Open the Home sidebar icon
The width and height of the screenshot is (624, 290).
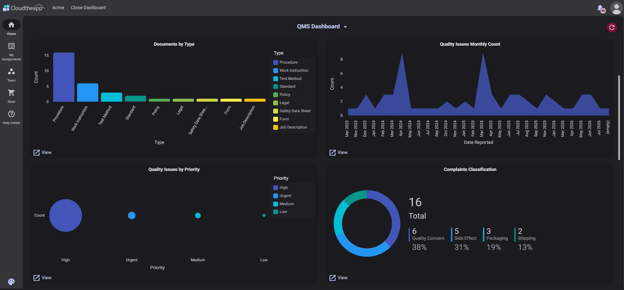tap(11, 25)
